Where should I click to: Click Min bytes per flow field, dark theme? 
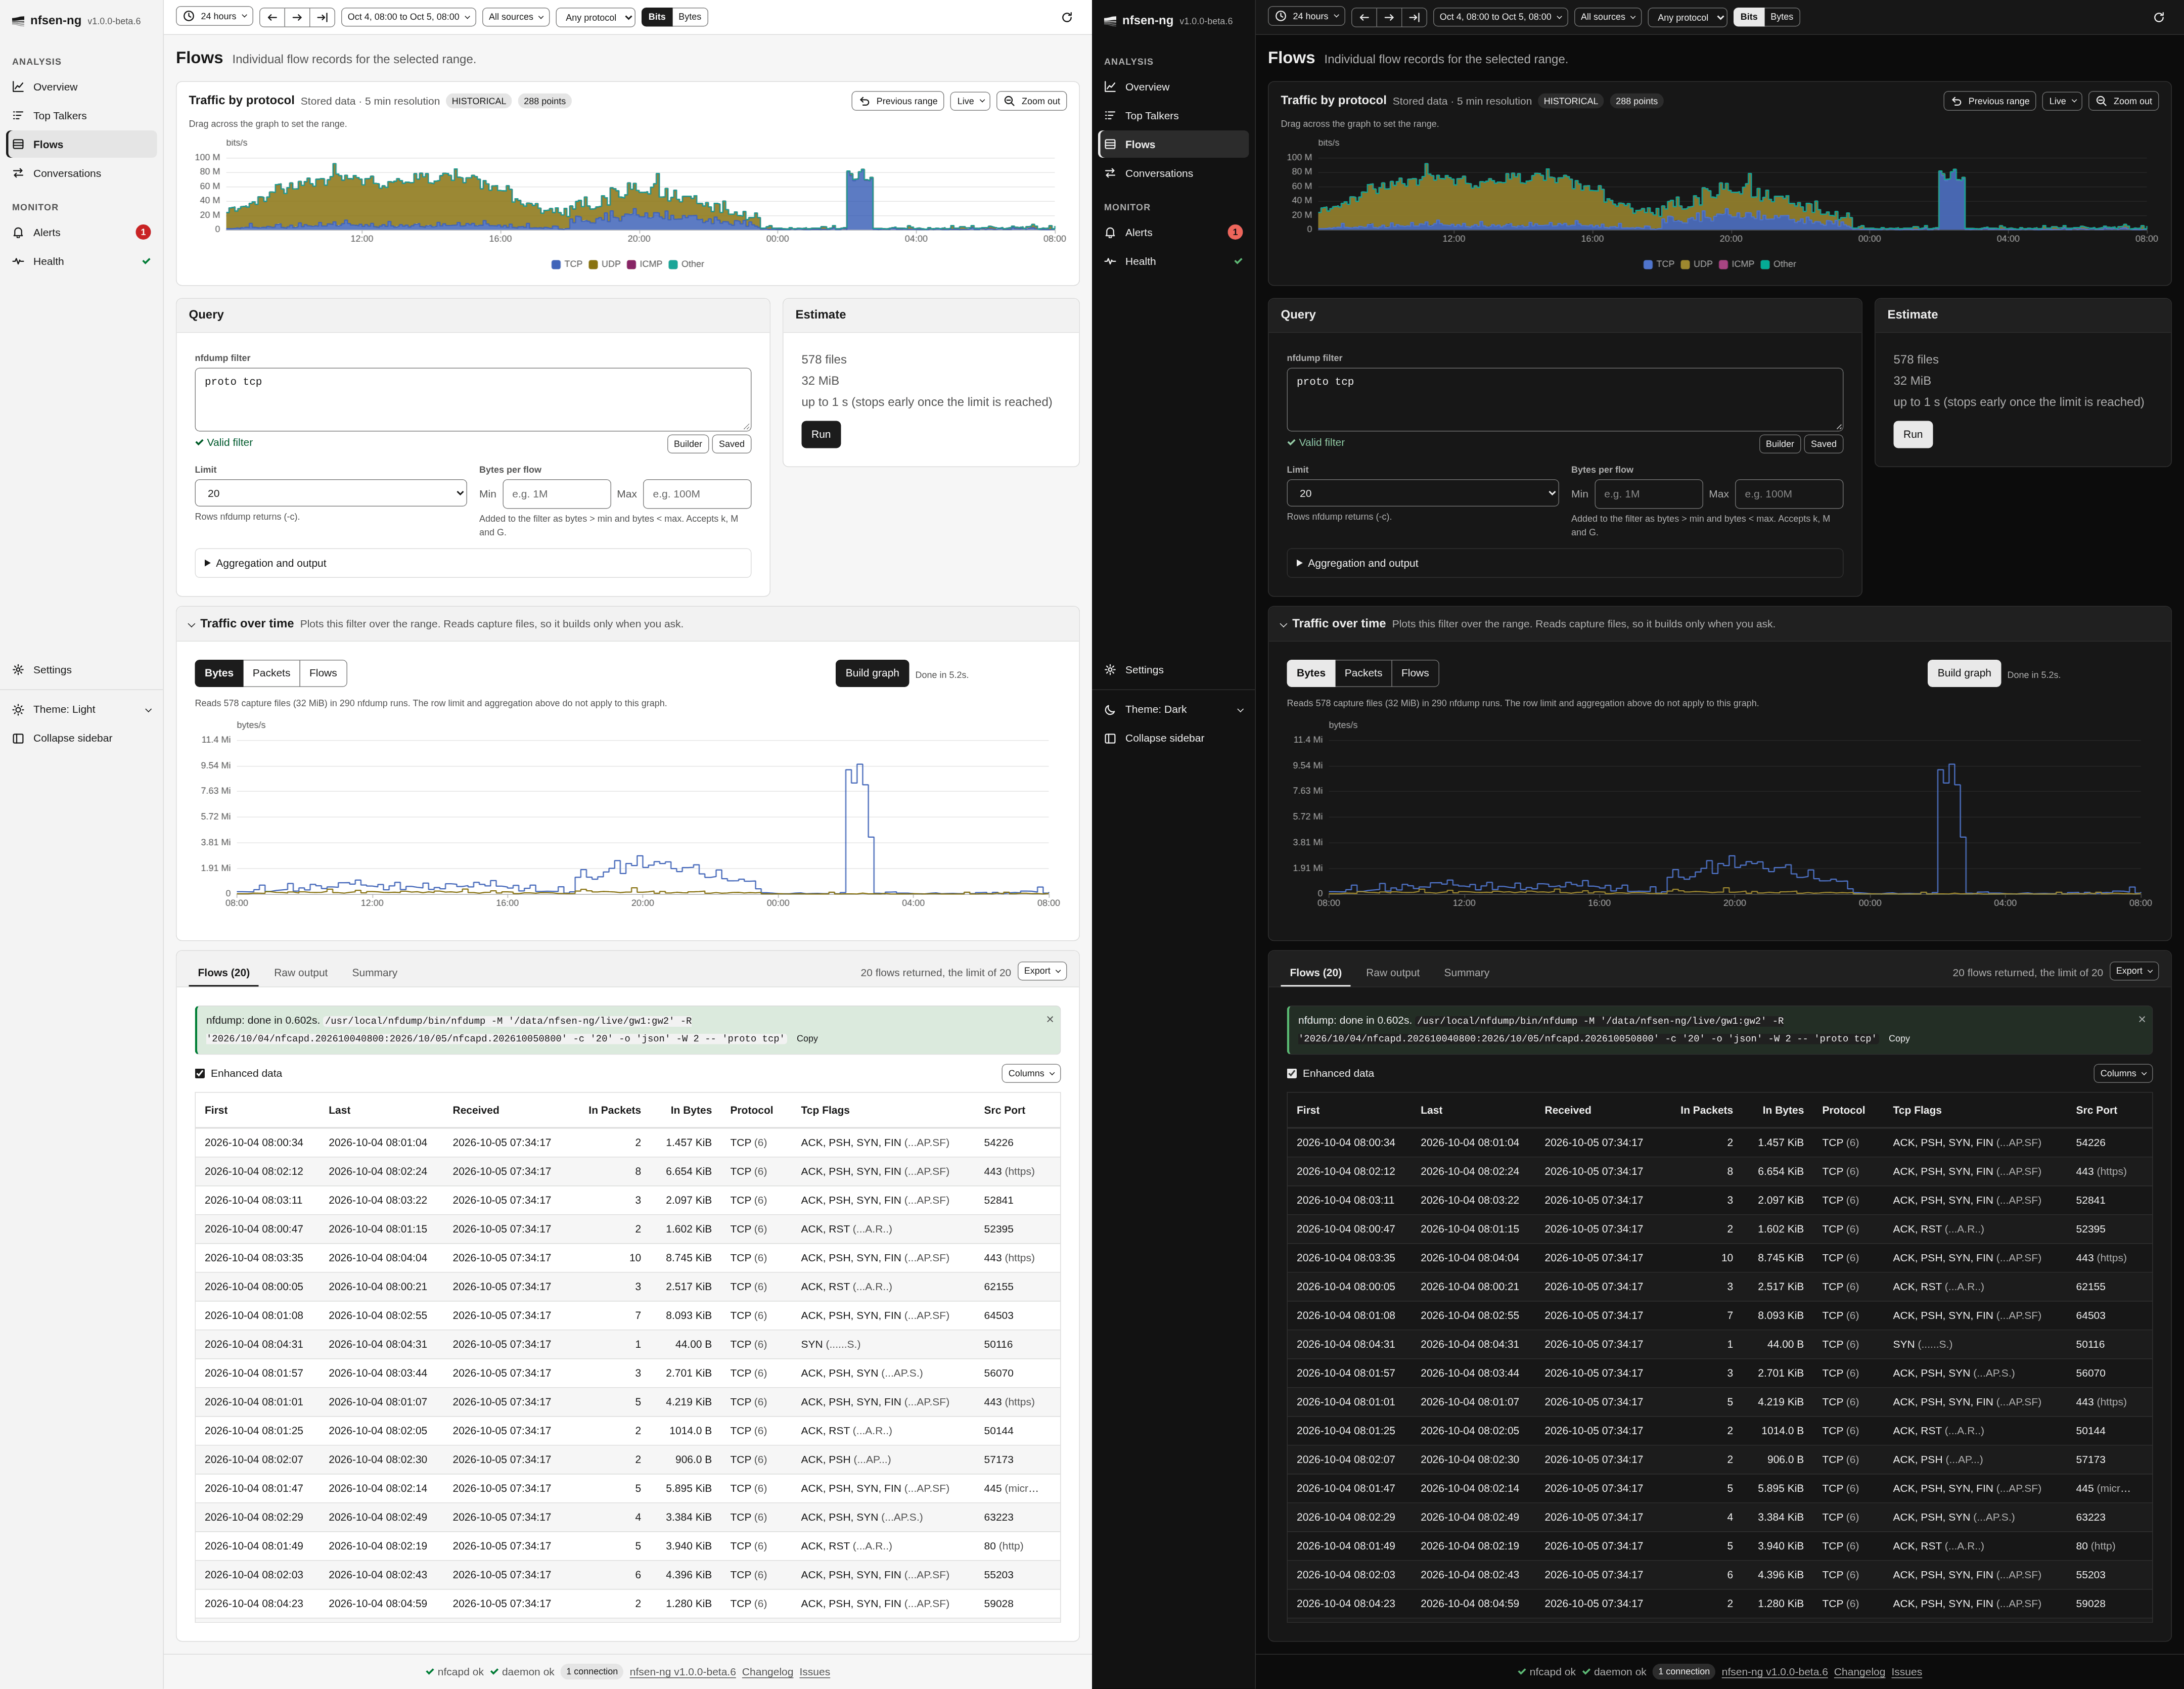tap(1648, 494)
